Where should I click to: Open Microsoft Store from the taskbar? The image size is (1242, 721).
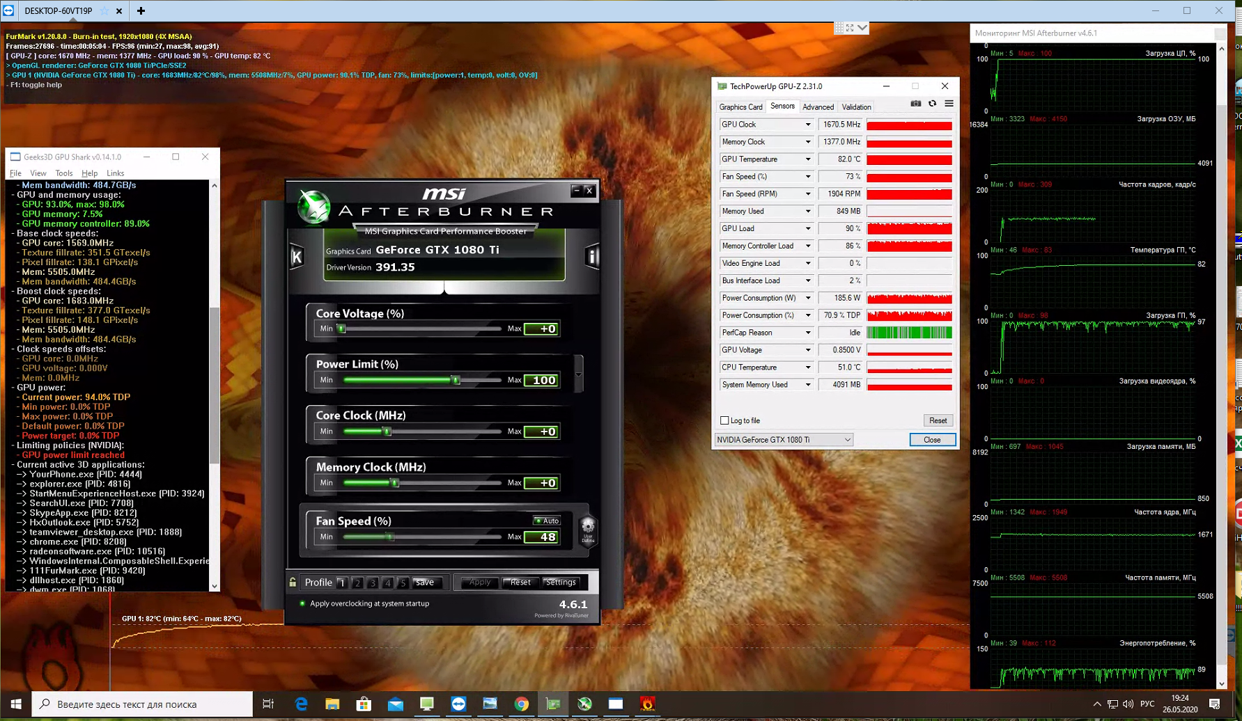364,704
